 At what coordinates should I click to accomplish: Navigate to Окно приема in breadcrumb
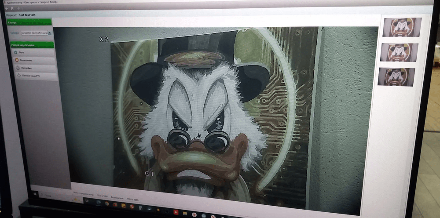point(31,2)
